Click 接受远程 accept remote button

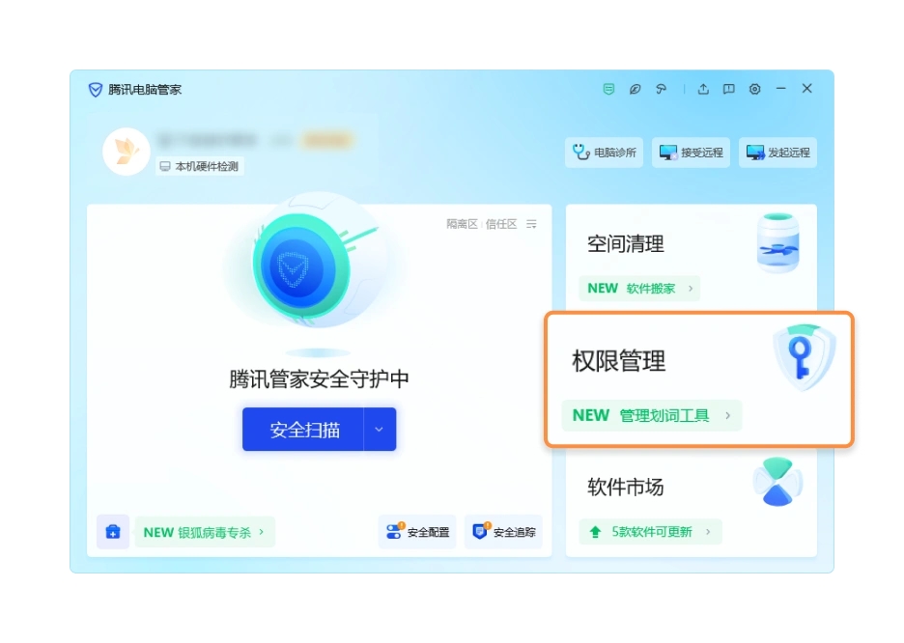point(691,153)
